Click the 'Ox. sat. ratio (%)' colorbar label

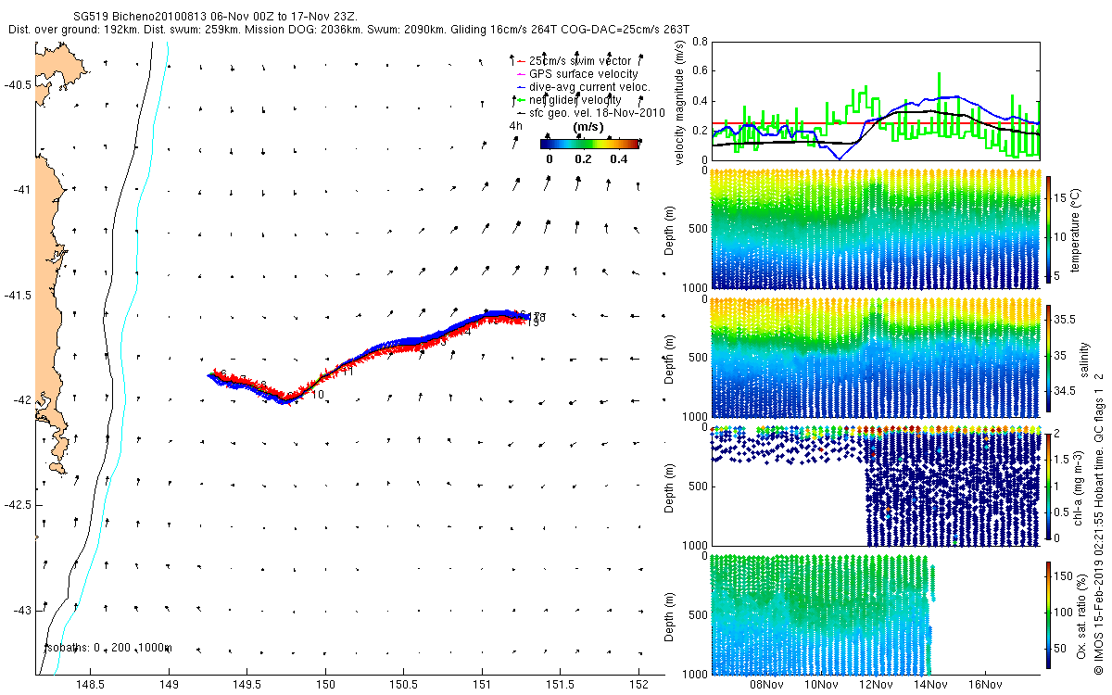[1083, 615]
